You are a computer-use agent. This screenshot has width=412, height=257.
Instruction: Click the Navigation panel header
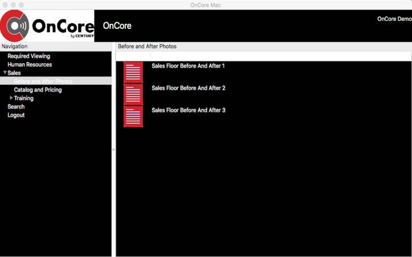(x=56, y=46)
